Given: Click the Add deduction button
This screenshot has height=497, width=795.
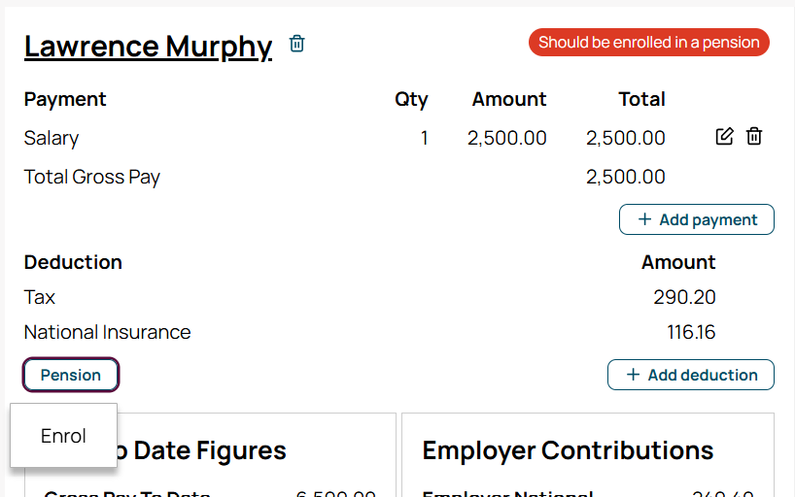Looking at the screenshot, I should (691, 375).
